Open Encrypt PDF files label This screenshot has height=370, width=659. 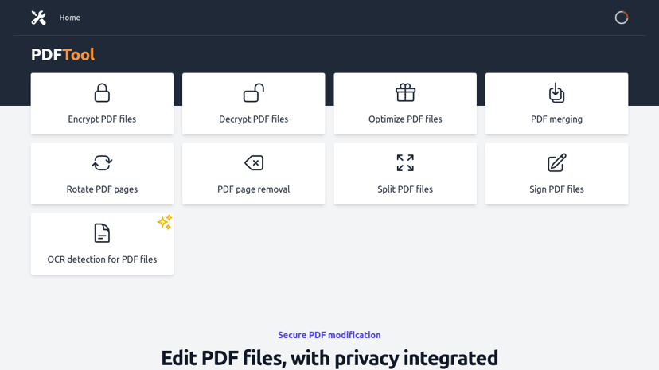(x=102, y=119)
